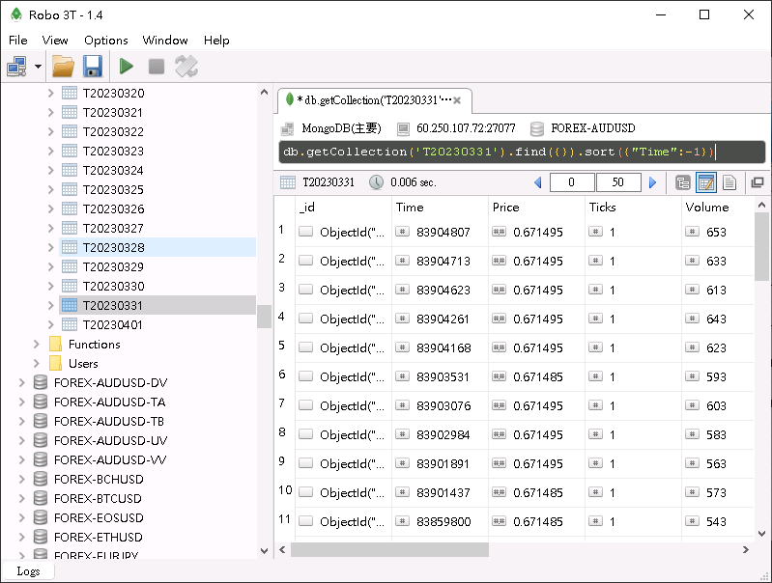Click the Volume column header
Image resolution: width=772 pixels, height=583 pixels.
pos(718,208)
